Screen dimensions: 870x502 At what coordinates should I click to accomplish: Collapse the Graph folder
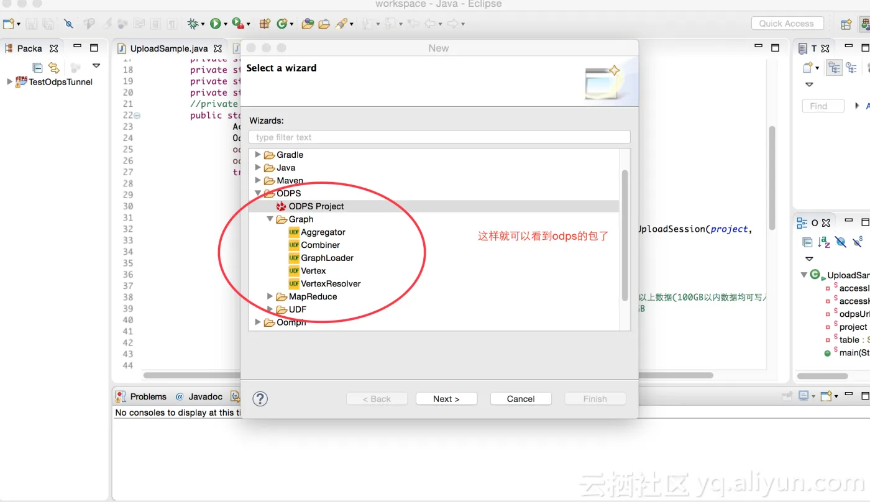point(270,219)
